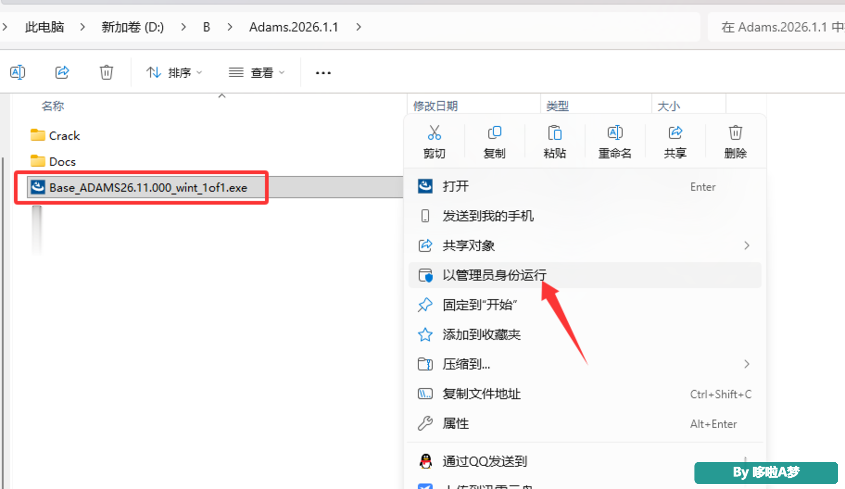
Task: Choose 以管理员身份运行 from the context menu
Action: pos(585,275)
